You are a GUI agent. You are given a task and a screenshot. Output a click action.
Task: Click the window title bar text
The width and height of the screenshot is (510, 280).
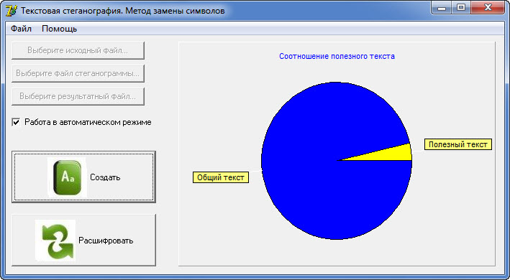coord(122,11)
